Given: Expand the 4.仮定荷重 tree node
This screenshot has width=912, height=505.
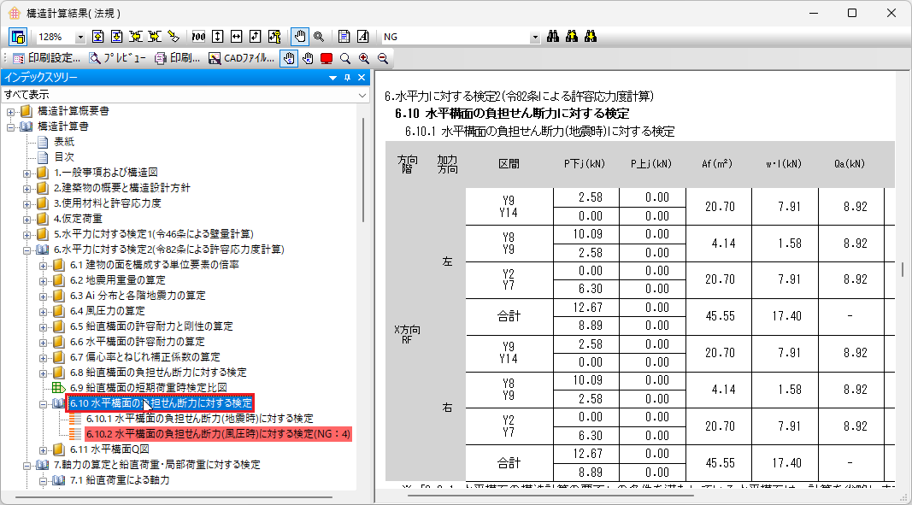Looking at the screenshot, I should 27,218.
